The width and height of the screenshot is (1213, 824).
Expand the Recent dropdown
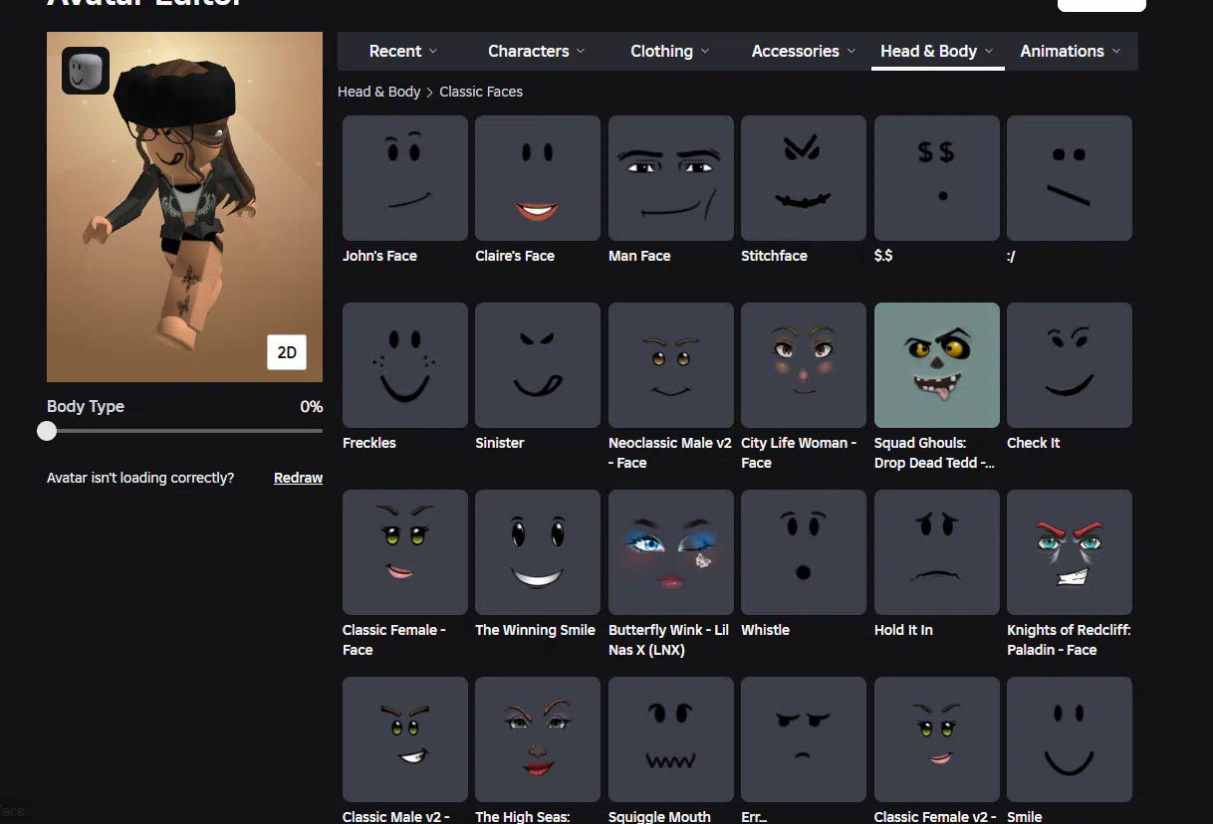click(402, 51)
